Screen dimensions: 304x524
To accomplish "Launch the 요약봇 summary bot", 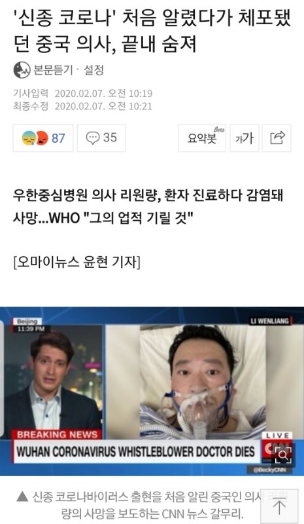I will 202,138.
